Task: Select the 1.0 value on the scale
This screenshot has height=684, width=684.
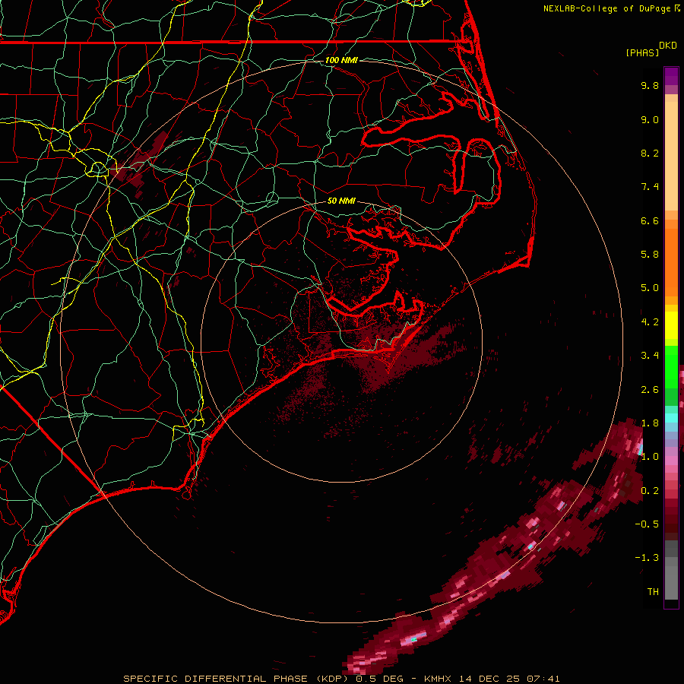Action: pyautogui.click(x=650, y=457)
